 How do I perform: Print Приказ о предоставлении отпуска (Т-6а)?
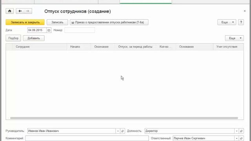[109, 22]
